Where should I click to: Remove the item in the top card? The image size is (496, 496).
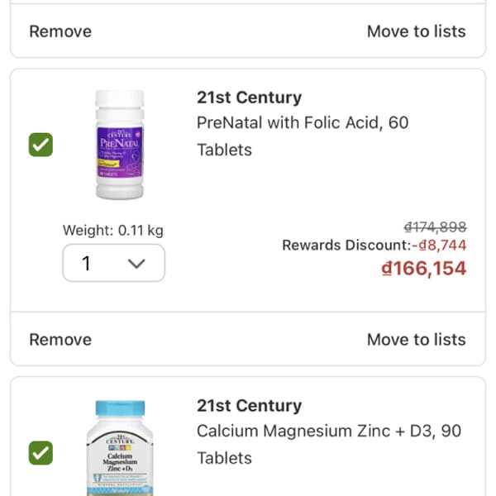pos(60,31)
